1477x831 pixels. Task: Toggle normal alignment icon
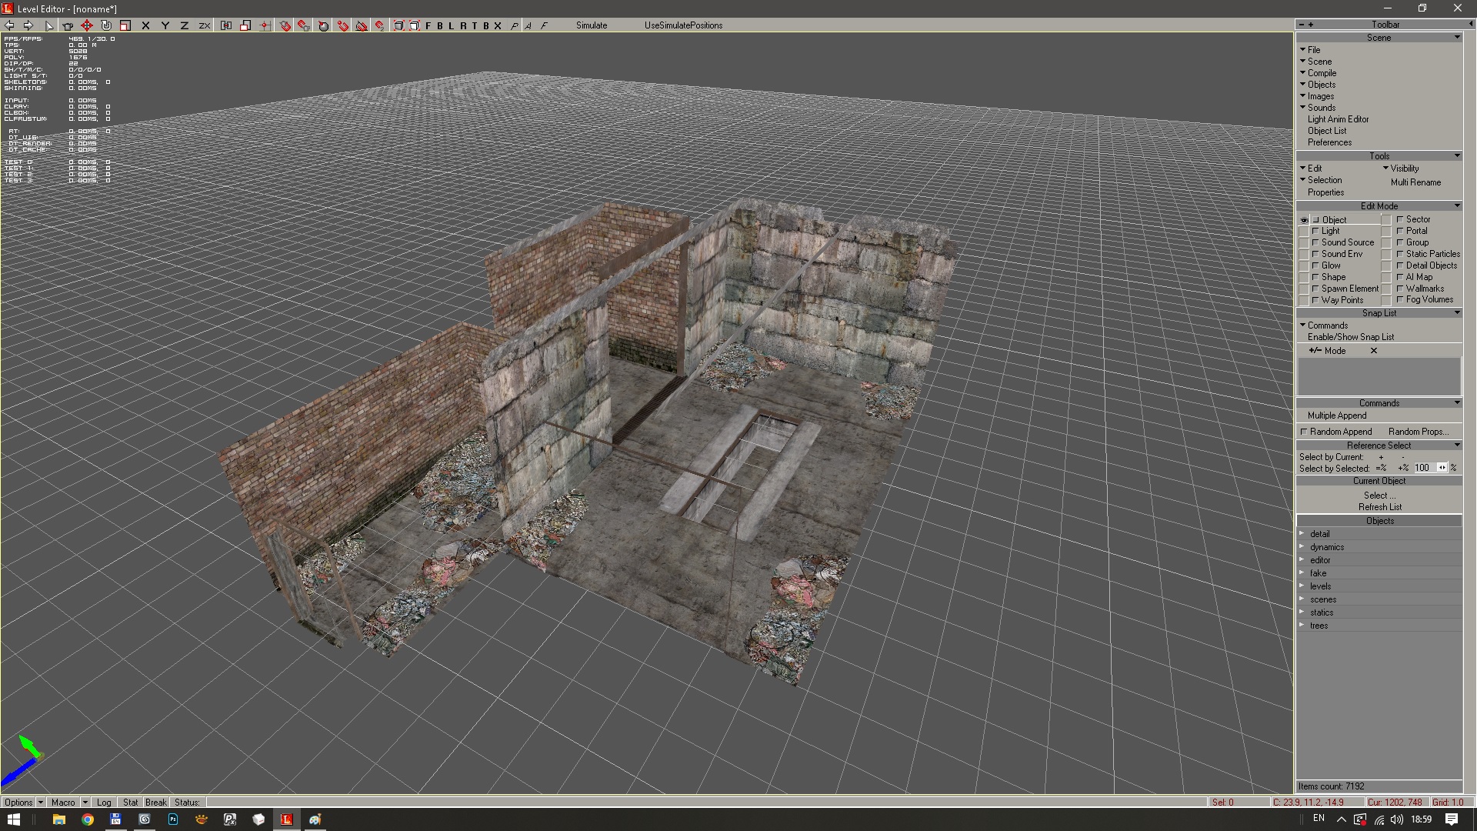pos(324,25)
